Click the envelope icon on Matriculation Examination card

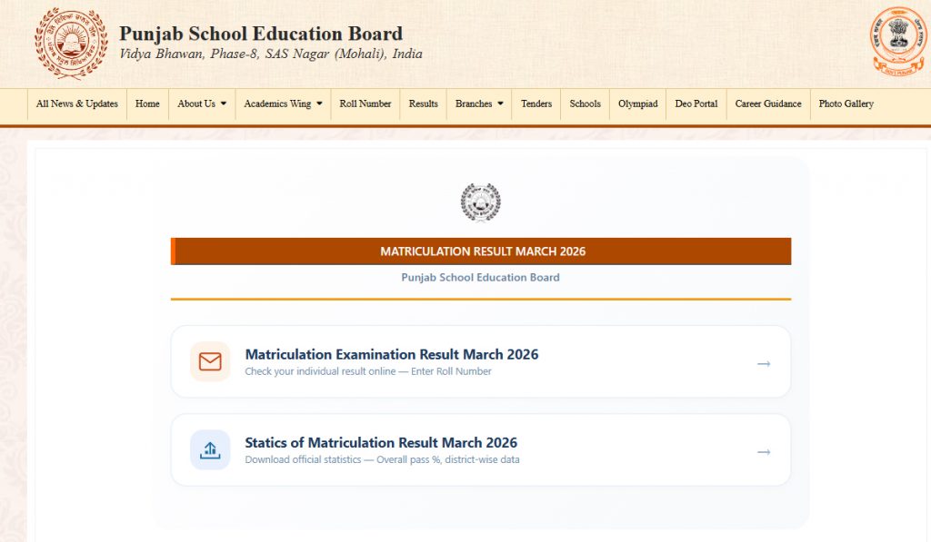[x=210, y=361]
